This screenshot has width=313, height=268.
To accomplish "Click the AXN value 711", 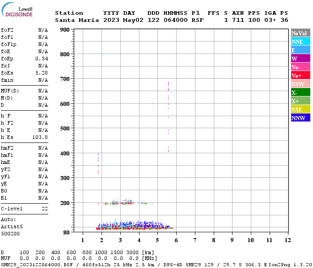I will click(x=238, y=20).
